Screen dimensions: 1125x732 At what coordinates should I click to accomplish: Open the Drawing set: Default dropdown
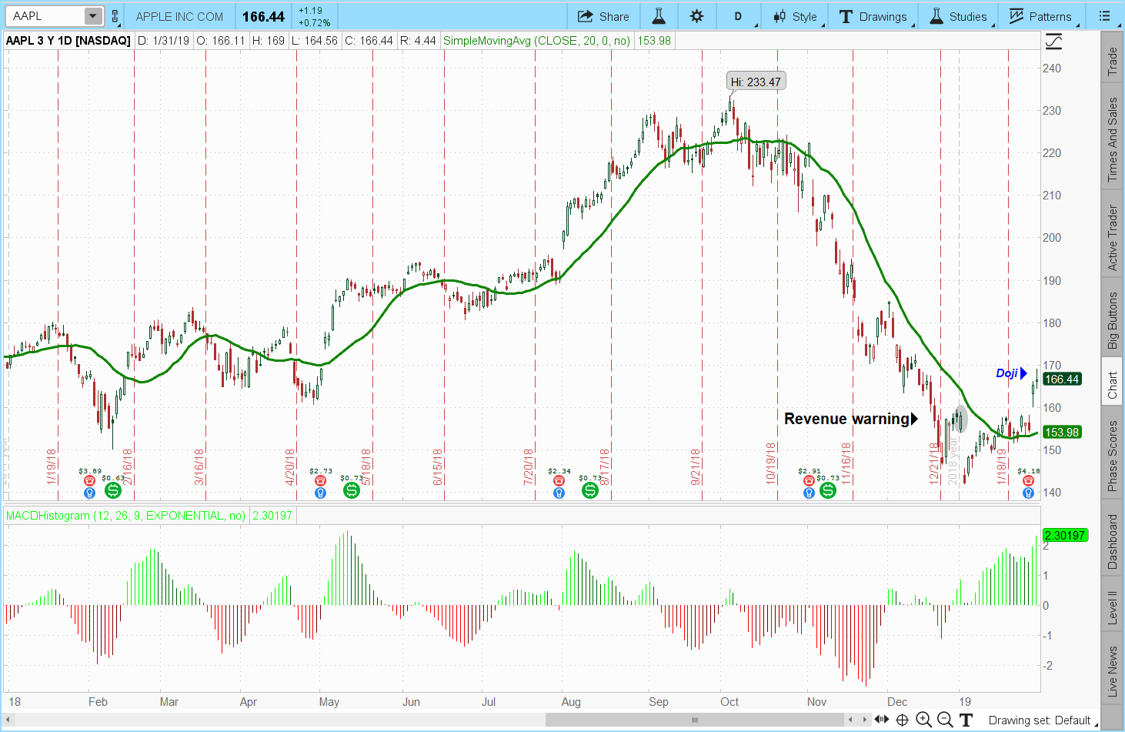(x=1043, y=720)
